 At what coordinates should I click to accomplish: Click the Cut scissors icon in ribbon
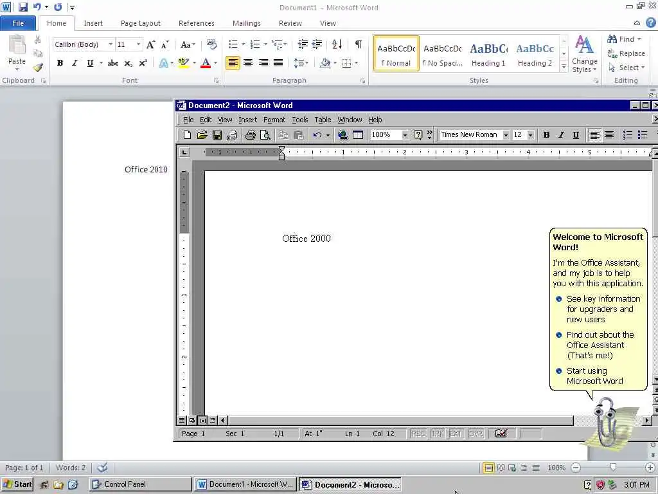[x=38, y=40]
